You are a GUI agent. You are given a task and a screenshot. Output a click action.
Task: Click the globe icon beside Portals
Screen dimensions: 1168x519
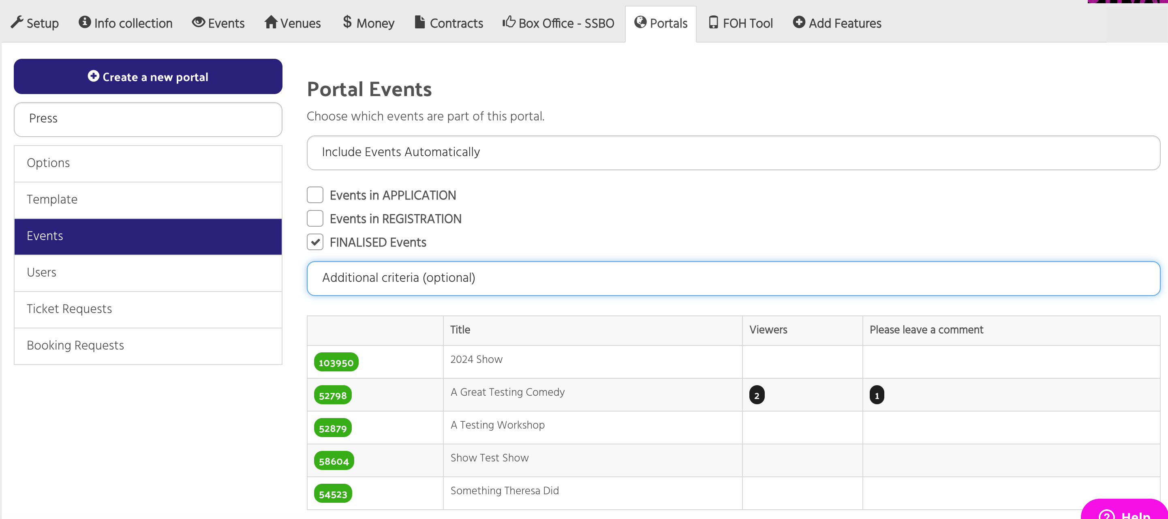pyautogui.click(x=640, y=22)
